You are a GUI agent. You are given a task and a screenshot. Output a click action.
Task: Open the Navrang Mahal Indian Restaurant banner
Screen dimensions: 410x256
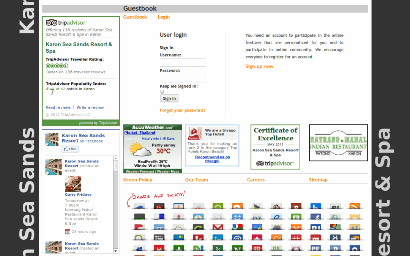coord(338,143)
